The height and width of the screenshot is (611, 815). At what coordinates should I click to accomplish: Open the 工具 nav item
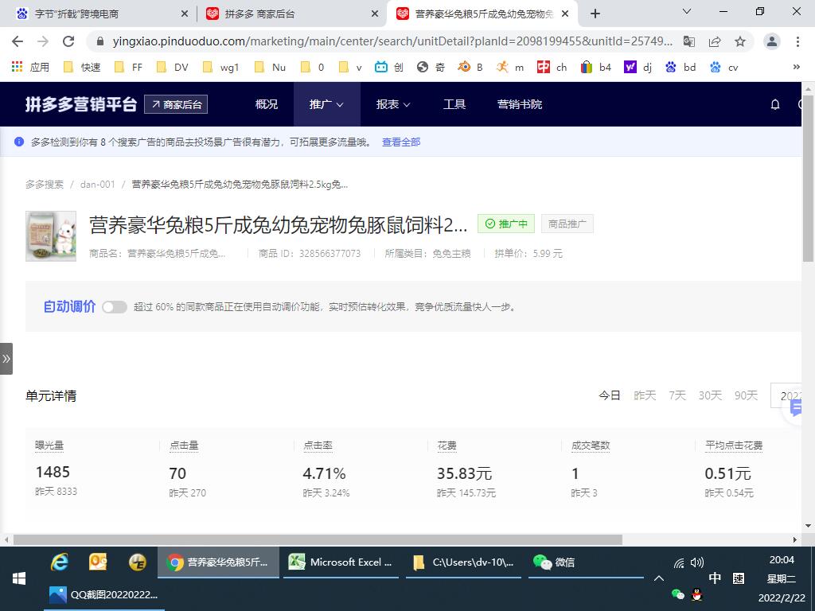point(454,104)
